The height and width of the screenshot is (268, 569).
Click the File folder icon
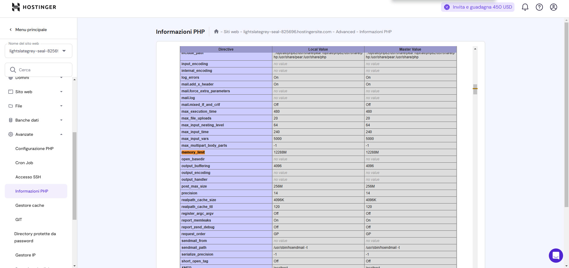[x=11, y=106]
